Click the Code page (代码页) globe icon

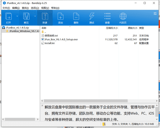coord(123,16)
